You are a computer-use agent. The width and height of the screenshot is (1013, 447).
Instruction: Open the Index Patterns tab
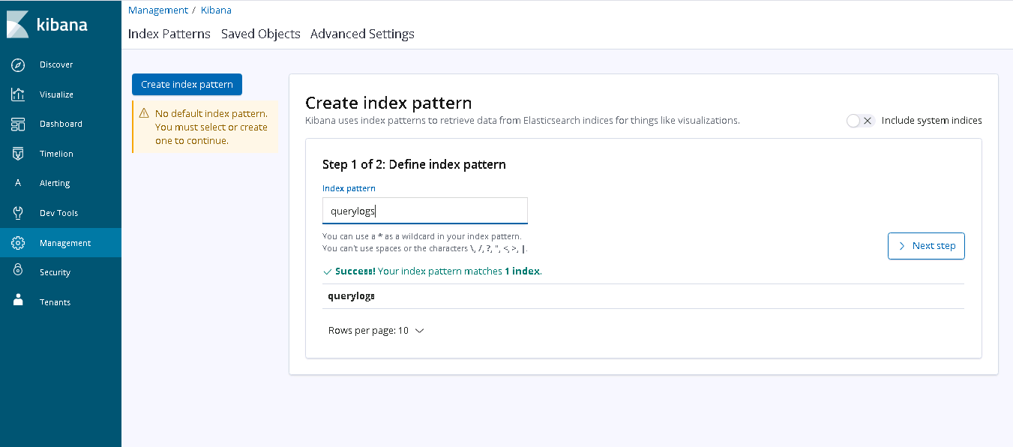169,34
